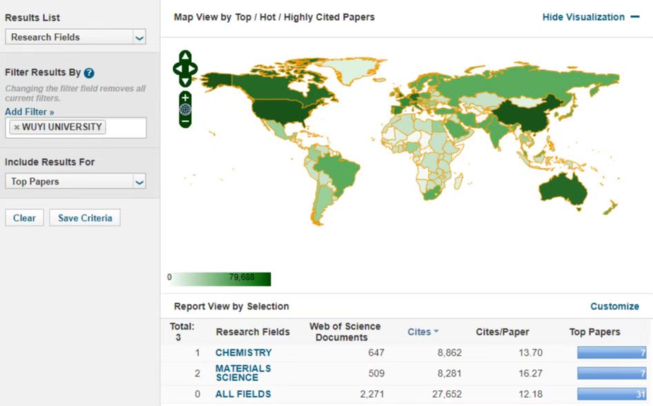The height and width of the screenshot is (406, 653).
Task: Open the Research Fields results list dropdown
Action: coord(75,37)
